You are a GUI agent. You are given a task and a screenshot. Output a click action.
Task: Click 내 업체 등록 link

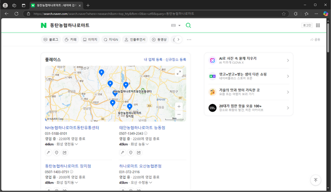[x=153, y=60]
